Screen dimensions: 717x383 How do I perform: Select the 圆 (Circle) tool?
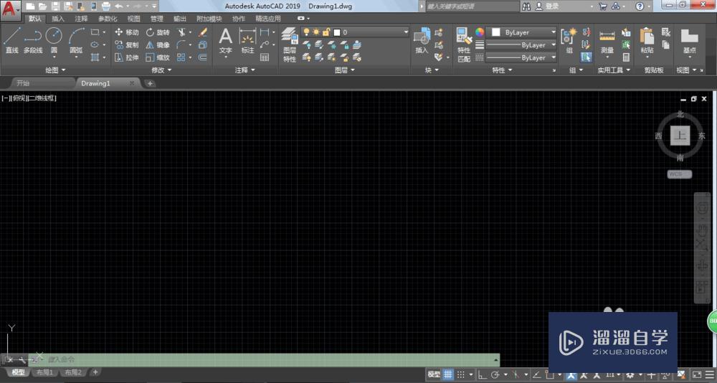pos(54,41)
